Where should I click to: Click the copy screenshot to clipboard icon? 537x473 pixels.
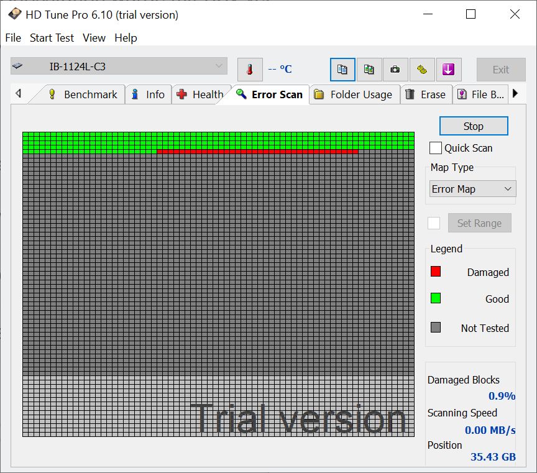point(369,70)
